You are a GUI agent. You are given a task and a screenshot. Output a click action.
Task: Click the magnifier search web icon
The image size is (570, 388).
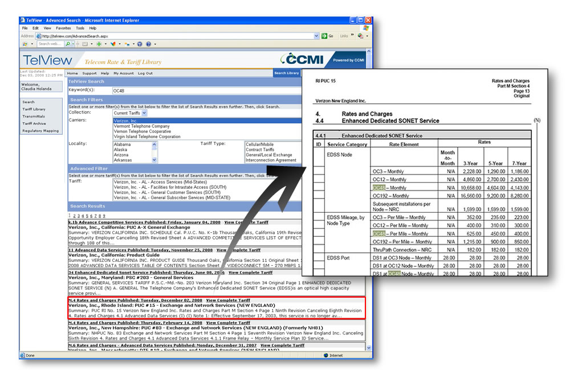tap(68, 44)
